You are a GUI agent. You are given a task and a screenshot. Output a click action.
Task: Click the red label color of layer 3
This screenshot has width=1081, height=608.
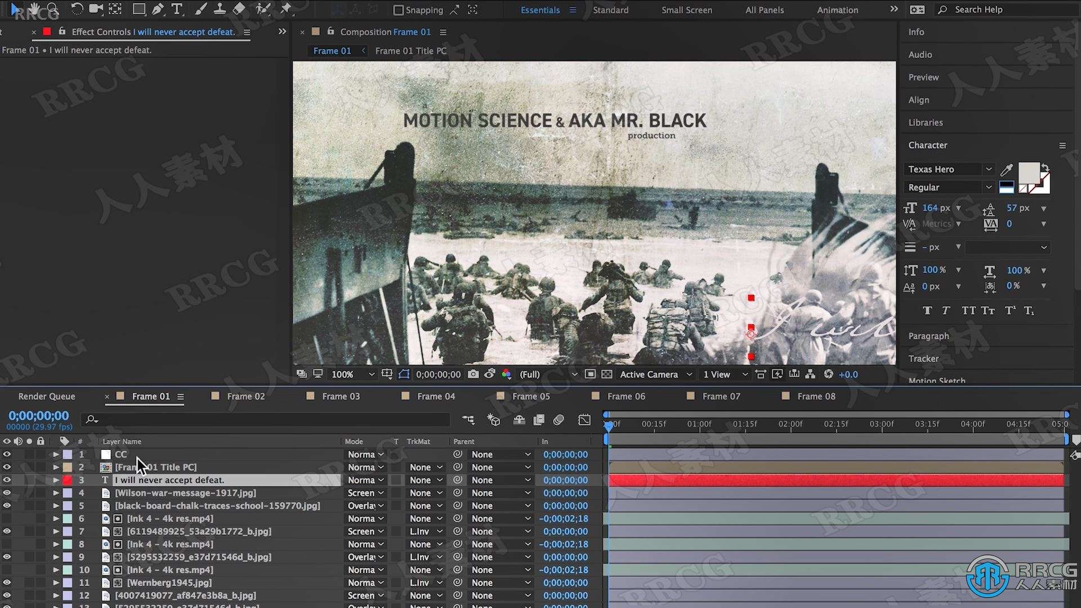point(68,480)
